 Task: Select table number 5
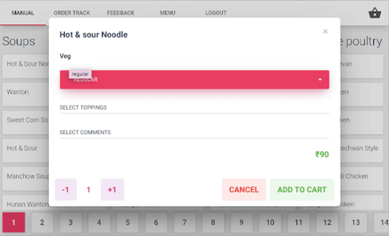(127, 222)
